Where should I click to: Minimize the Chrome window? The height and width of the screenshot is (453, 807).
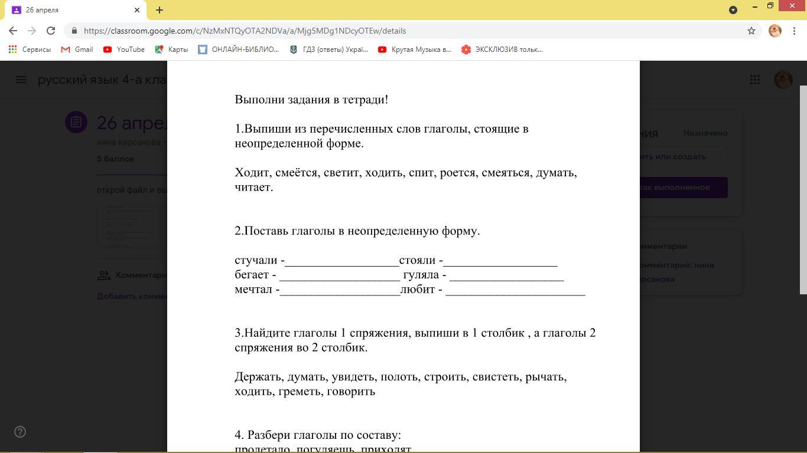[754, 6]
